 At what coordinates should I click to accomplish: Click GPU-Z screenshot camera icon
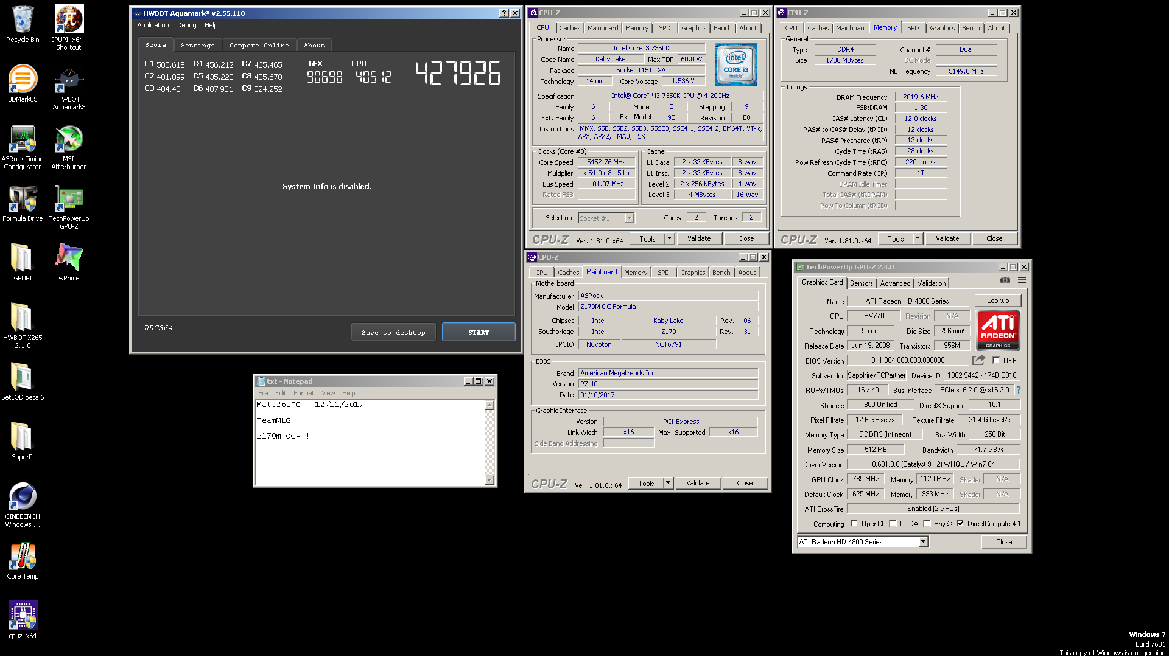coord(1005,280)
